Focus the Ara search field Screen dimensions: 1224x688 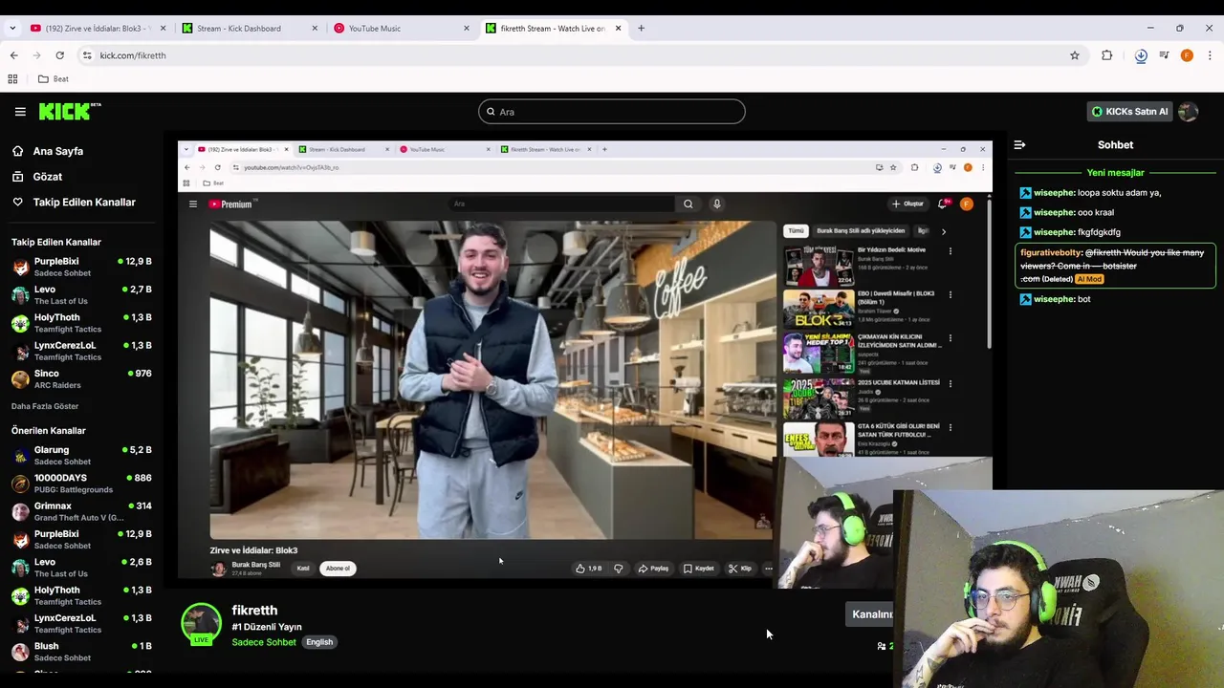coord(612,112)
